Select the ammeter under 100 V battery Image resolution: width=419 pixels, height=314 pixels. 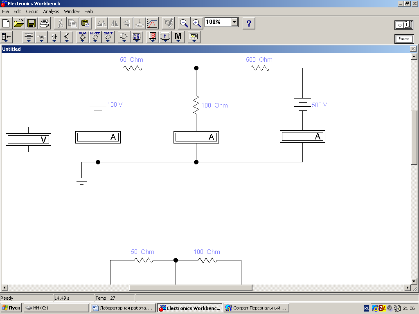click(x=98, y=137)
